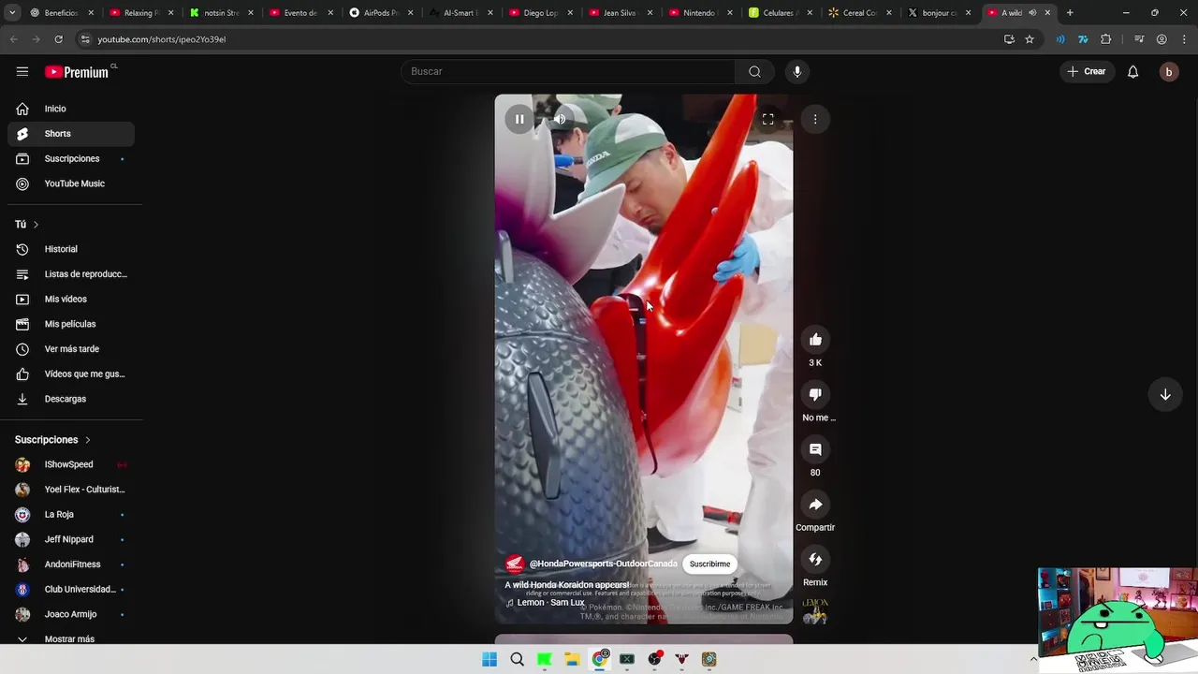Share the Short via Compartir
1198x674 pixels.
(x=815, y=505)
